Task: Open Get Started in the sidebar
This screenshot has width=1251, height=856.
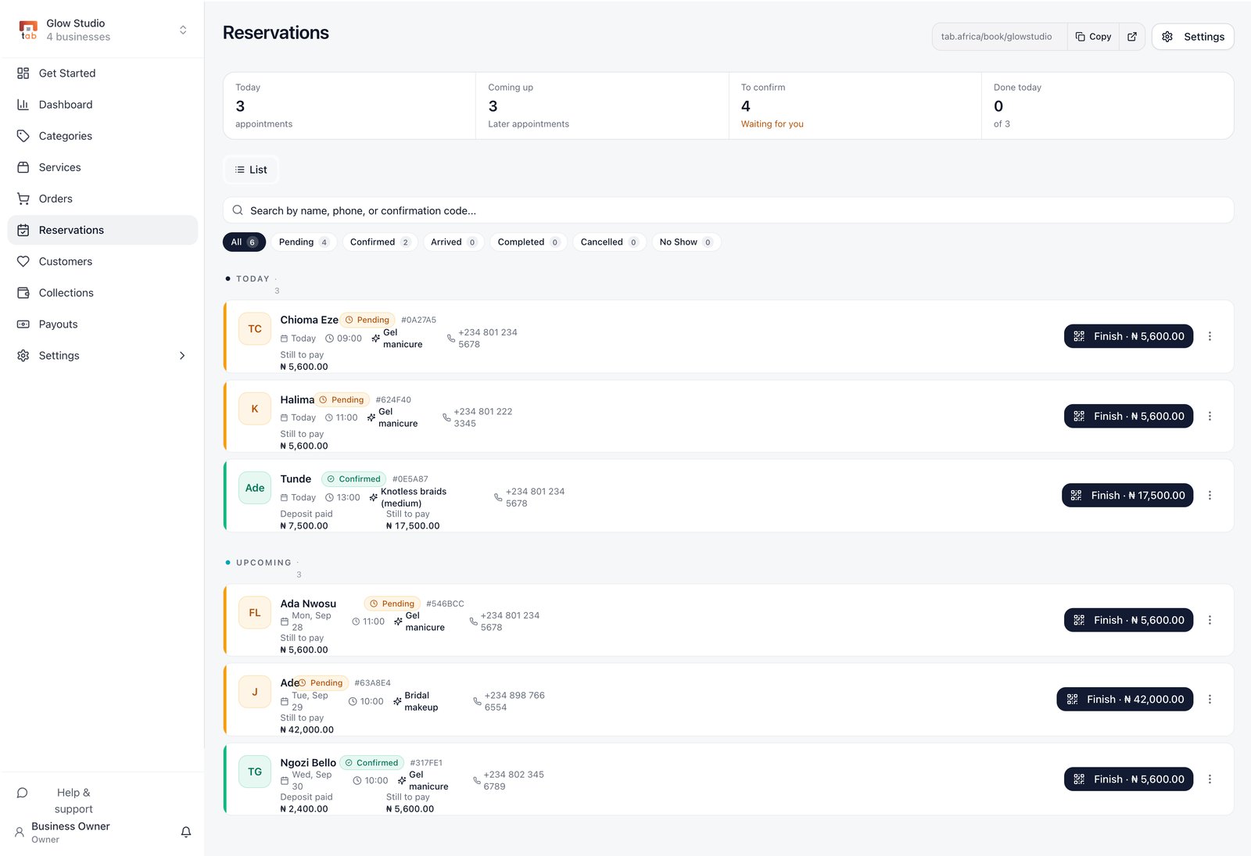Action: click(102, 73)
